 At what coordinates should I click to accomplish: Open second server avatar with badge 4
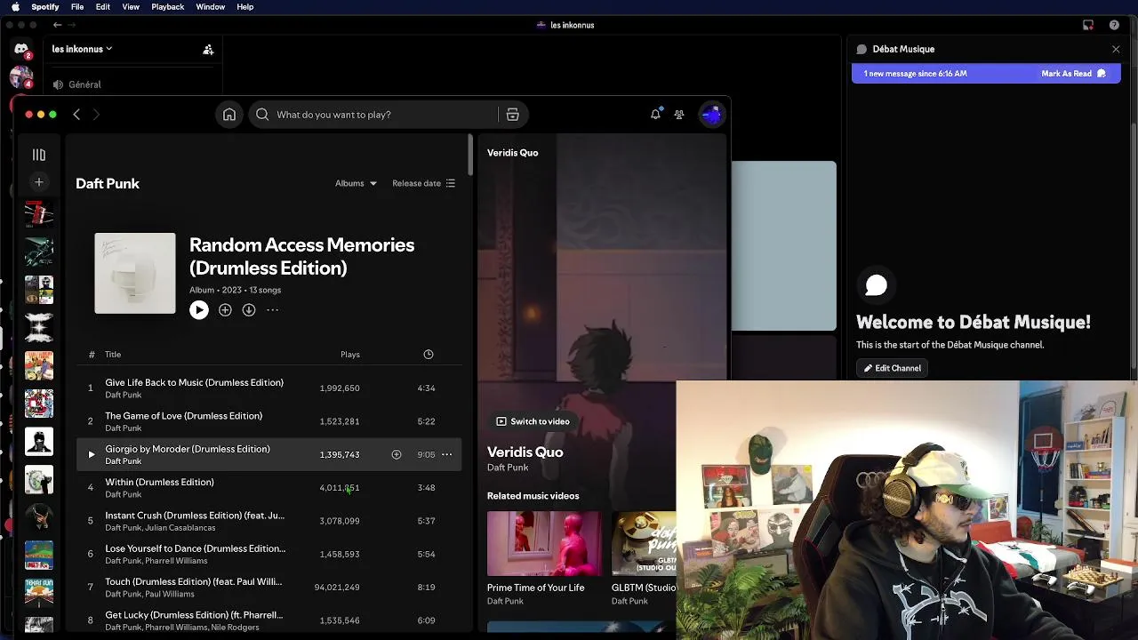click(21, 77)
